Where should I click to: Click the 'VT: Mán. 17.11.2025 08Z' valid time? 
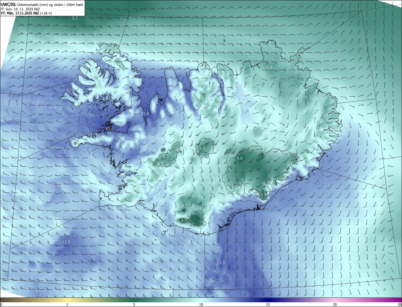20,13
